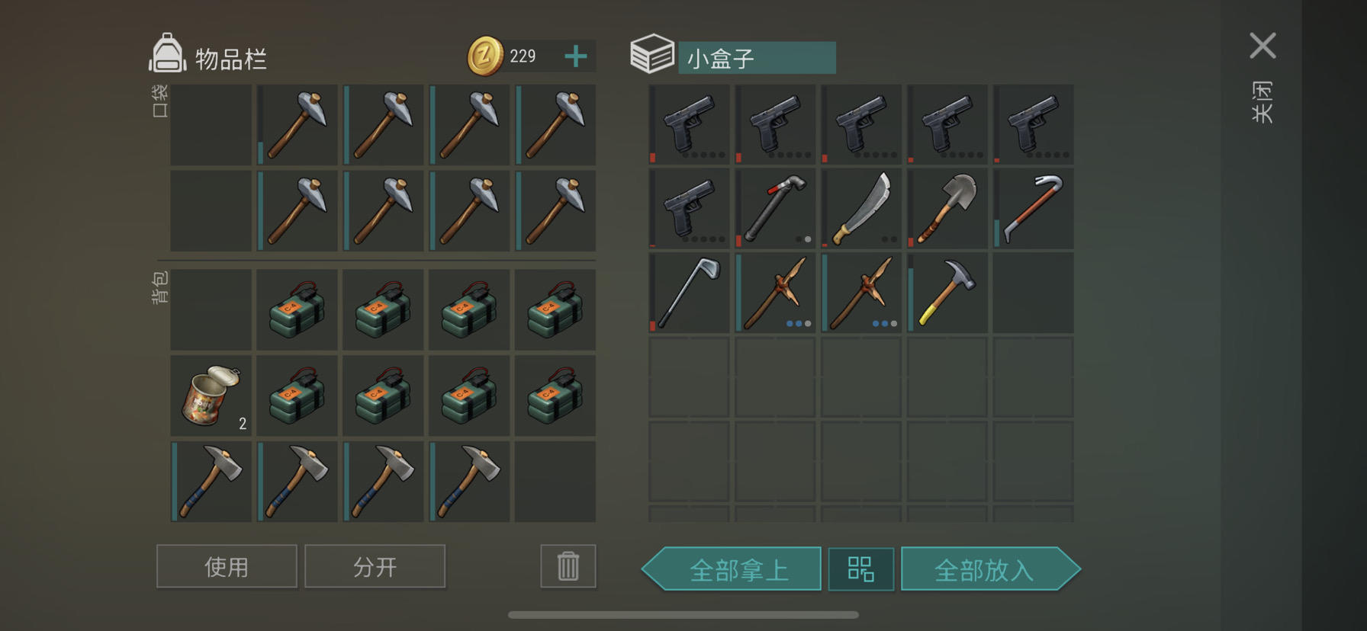Select the canned food item in backpack

(x=211, y=396)
